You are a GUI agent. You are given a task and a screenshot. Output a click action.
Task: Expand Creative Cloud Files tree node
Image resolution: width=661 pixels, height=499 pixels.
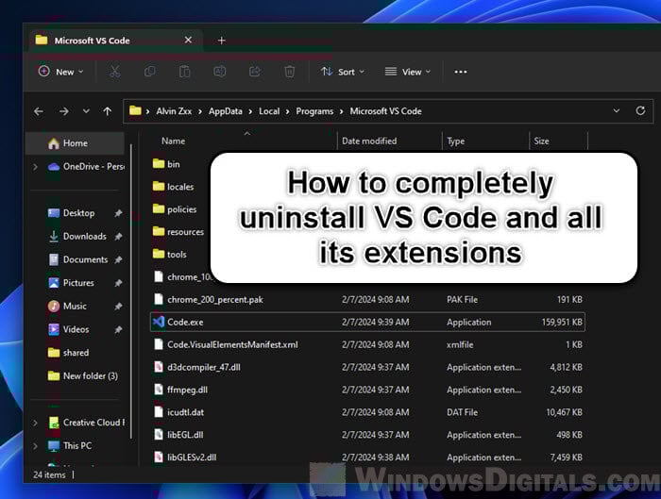(36, 423)
